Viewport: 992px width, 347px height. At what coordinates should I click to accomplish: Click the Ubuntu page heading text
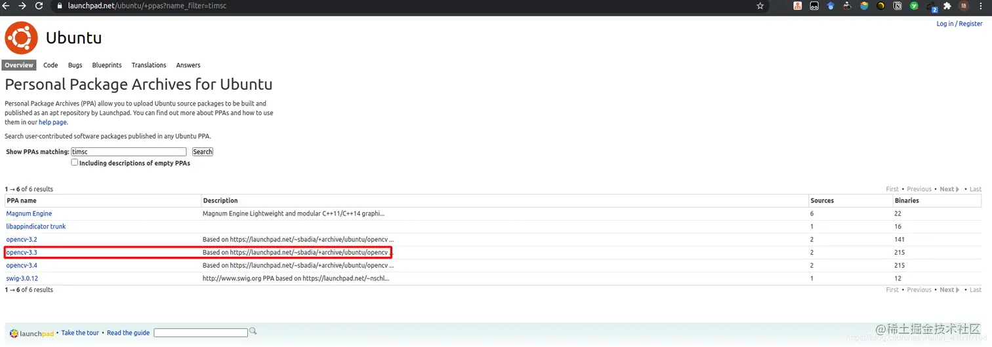(x=73, y=38)
